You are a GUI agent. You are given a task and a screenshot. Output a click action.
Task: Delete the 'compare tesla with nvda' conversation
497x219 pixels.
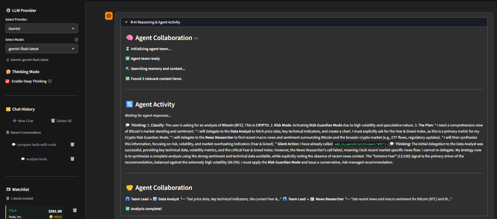pos(72,144)
